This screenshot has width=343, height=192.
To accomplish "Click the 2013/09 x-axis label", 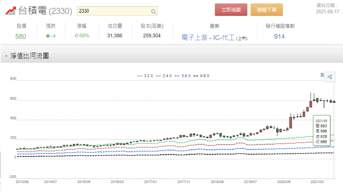I will 22,182.
